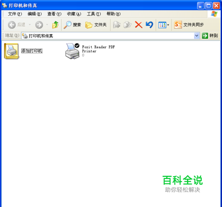Click the address field text 打印机和传真
This screenshot has width=222, height=207.
[41, 36]
